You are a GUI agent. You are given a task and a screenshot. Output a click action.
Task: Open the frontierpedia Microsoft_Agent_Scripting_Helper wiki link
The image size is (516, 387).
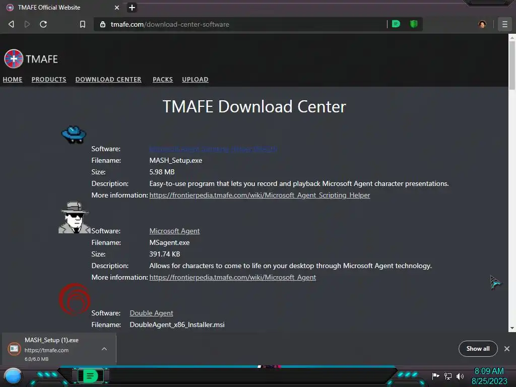[x=260, y=195]
